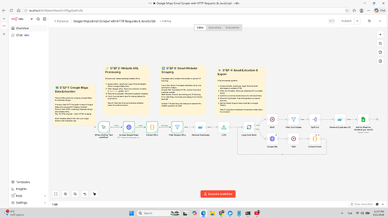
Task: Open the Scrape Google Maps HTTP node
Action: pos(129,127)
